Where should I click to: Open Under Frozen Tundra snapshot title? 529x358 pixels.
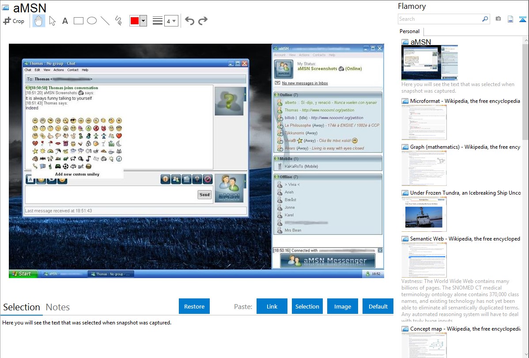point(465,192)
